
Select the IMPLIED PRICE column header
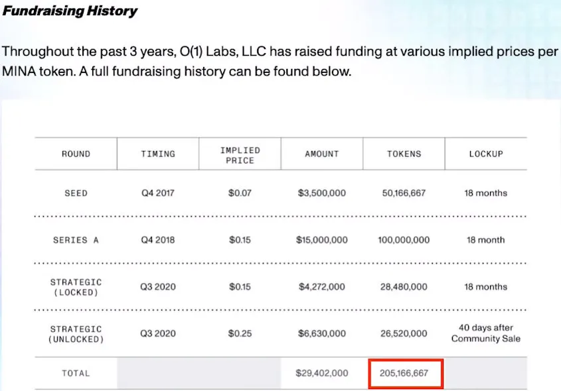point(240,155)
